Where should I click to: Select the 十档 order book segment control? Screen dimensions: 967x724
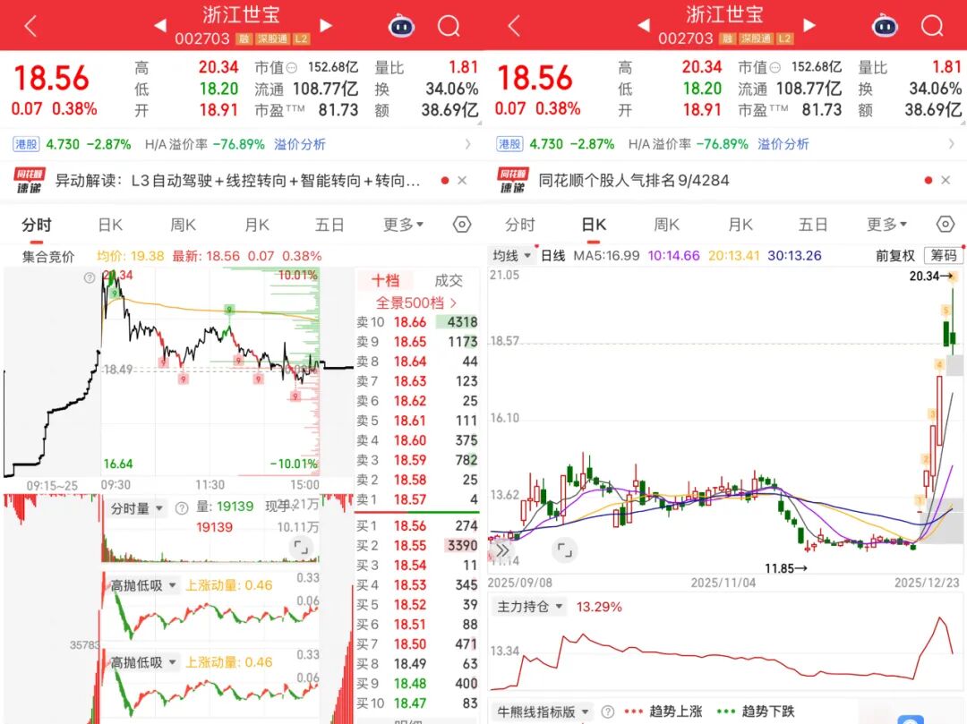pyautogui.click(x=385, y=280)
